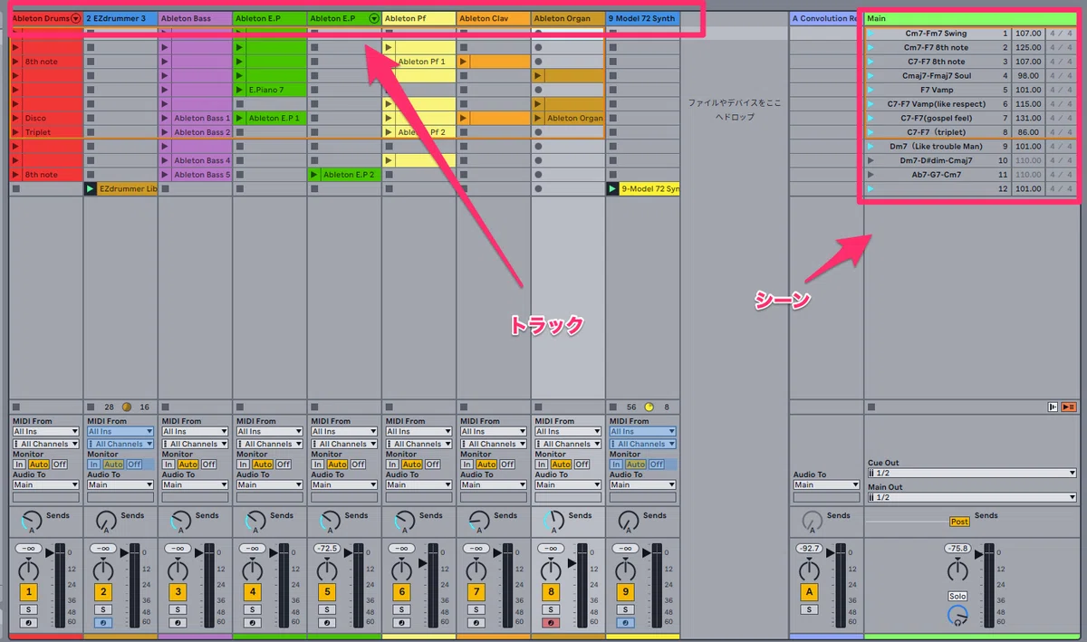Launch the Cm7-F7 8th note scene
The height and width of the screenshot is (642, 1087).
pos(871,47)
